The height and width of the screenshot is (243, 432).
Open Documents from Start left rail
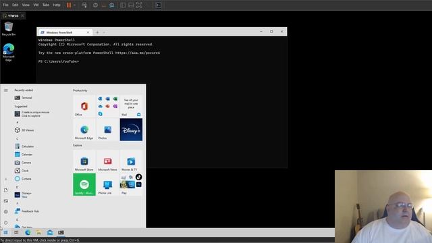6,190
